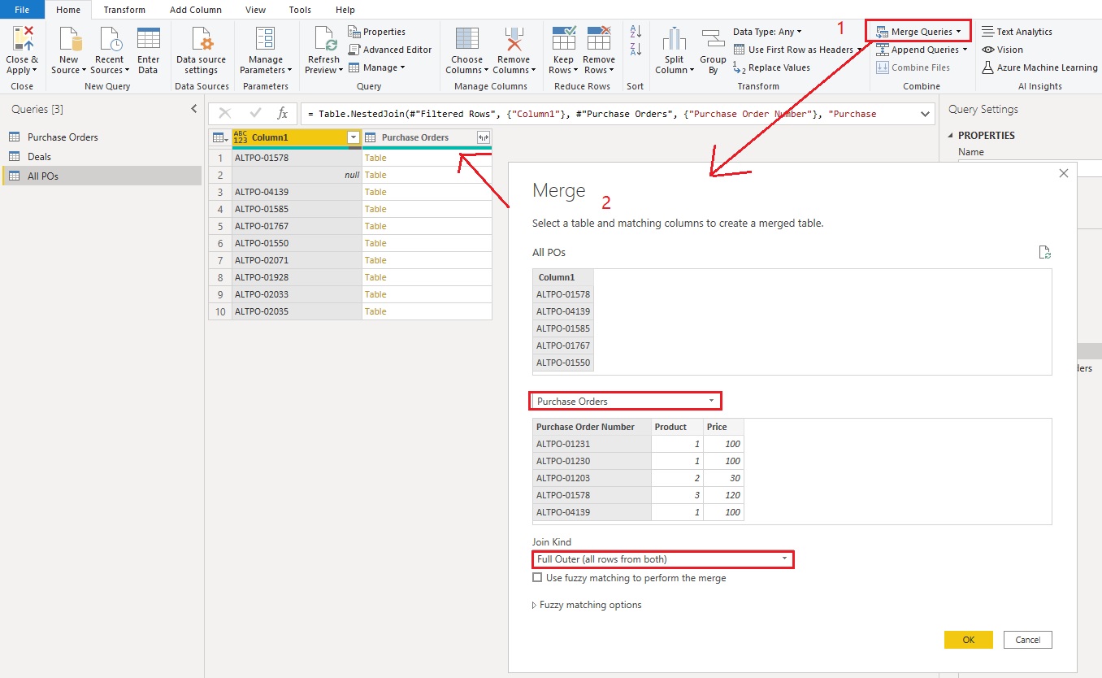Screen dimensions: 1102x678
Task: Open Recent Sources icon
Action: click(x=110, y=39)
